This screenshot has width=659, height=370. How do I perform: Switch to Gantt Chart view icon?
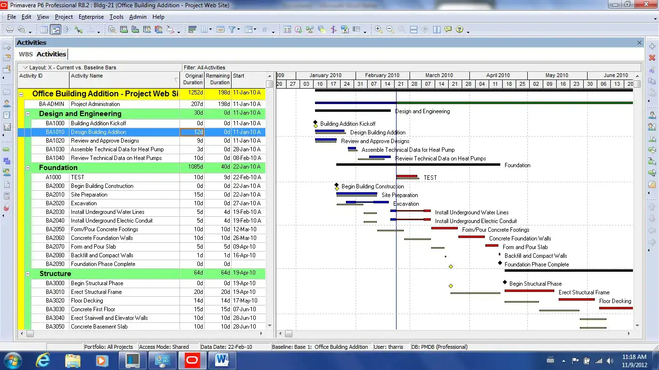pos(56,29)
